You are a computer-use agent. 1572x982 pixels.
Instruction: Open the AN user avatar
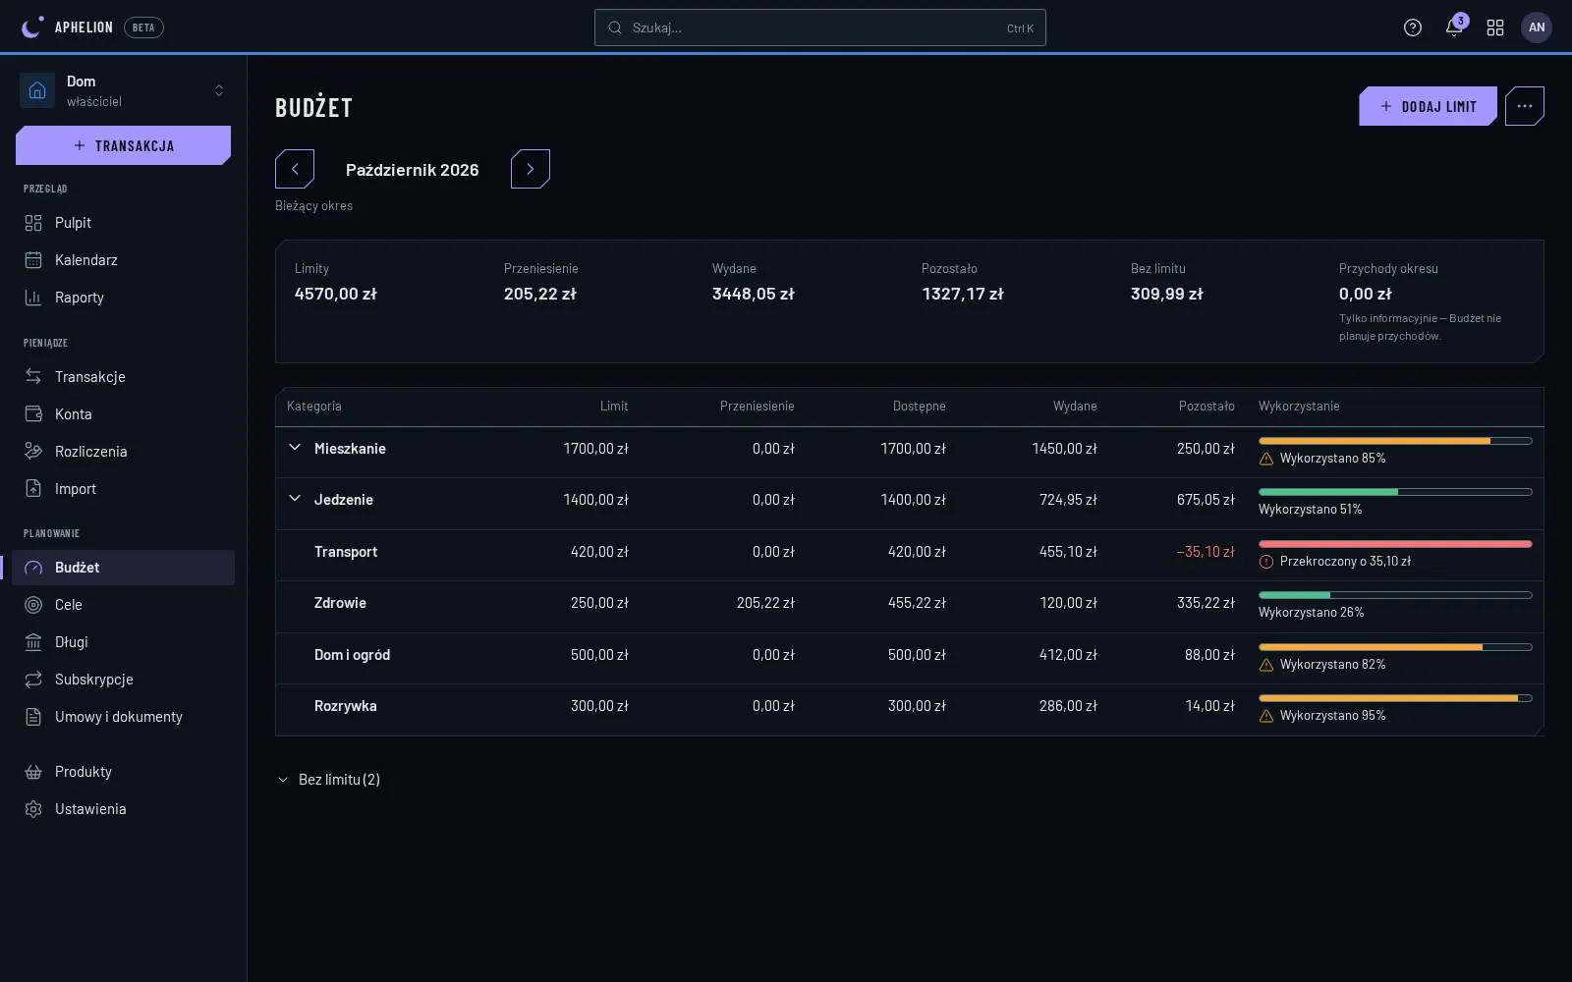click(x=1537, y=27)
